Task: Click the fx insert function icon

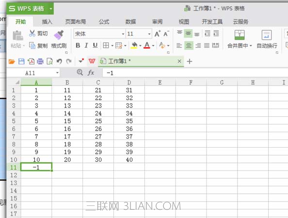Action: point(91,73)
